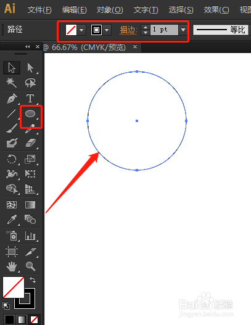This screenshot has width=251, height=325.
Task: Increase stroke weight with up stepper
Action: [x=146, y=27]
